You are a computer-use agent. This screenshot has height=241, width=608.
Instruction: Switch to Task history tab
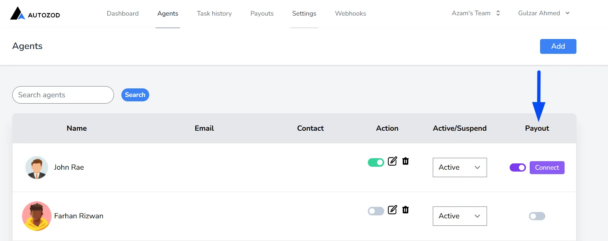pyautogui.click(x=214, y=13)
